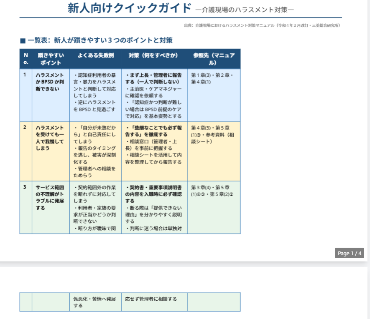Click the 応せず管理者に相談する cell on page 2
Viewport: 370px width, 319px height.
click(x=155, y=302)
